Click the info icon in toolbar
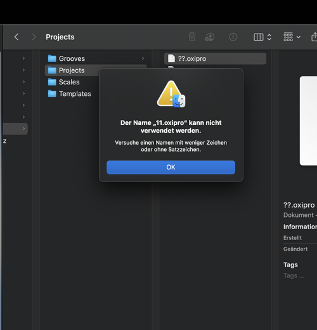 tap(233, 37)
